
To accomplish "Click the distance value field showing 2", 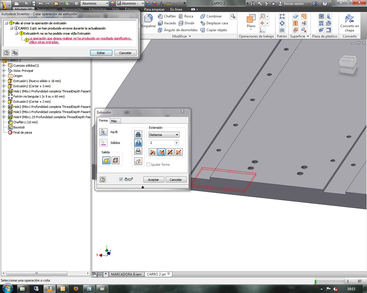I will [x=162, y=143].
